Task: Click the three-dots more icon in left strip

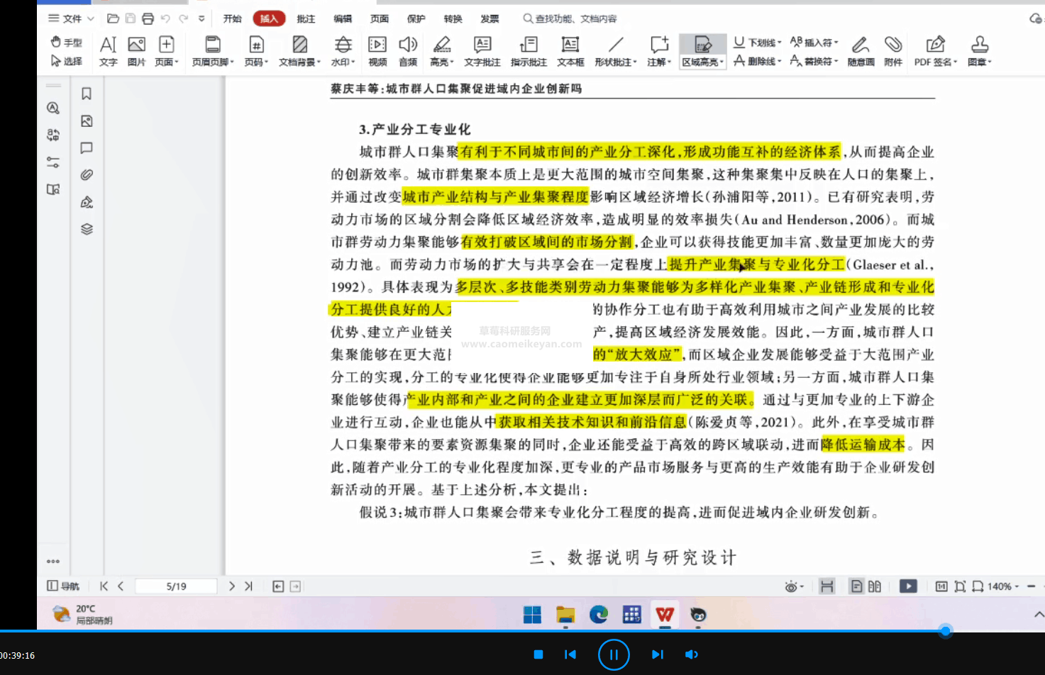Action: pyautogui.click(x=53, y=561)
